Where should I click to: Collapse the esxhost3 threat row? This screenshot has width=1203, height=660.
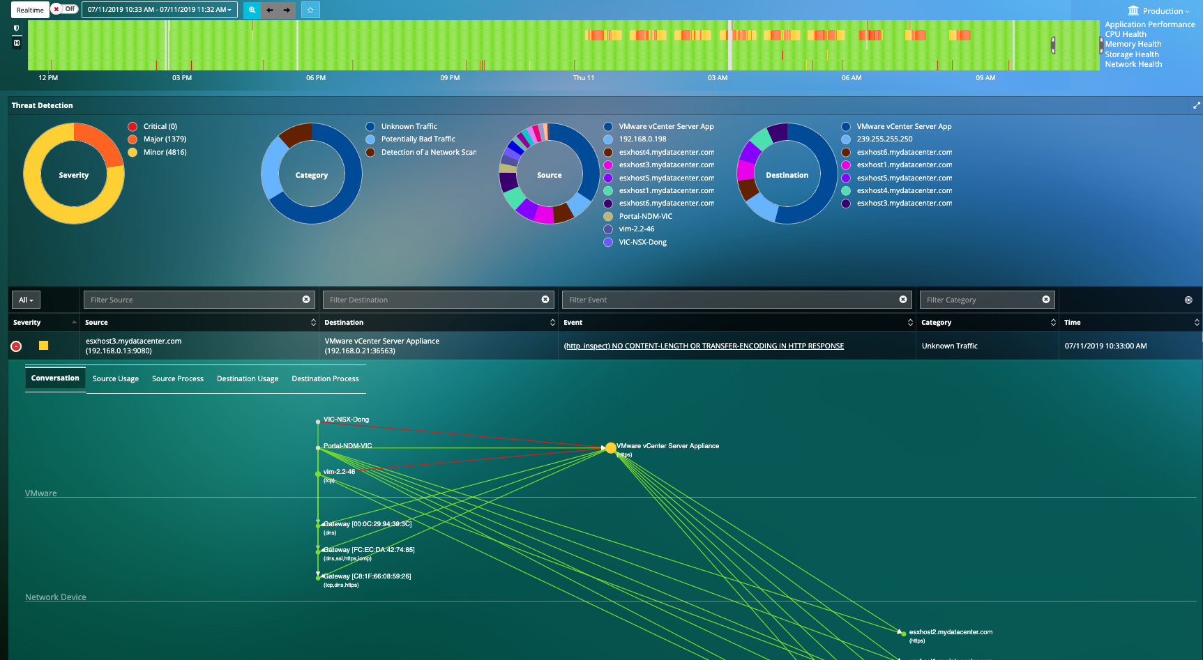coord(16,346)
